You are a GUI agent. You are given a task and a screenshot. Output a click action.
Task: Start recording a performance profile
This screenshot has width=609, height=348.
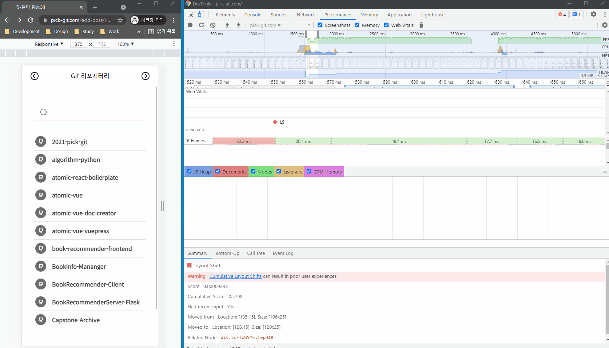pyautogui.click(x=190, y=25)
